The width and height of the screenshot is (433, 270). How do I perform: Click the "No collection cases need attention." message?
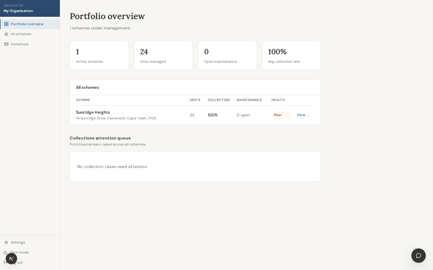coord(112,166)
